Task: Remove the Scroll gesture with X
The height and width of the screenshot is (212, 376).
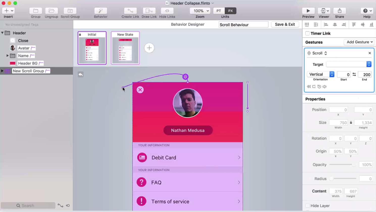Action: (370, 53)
